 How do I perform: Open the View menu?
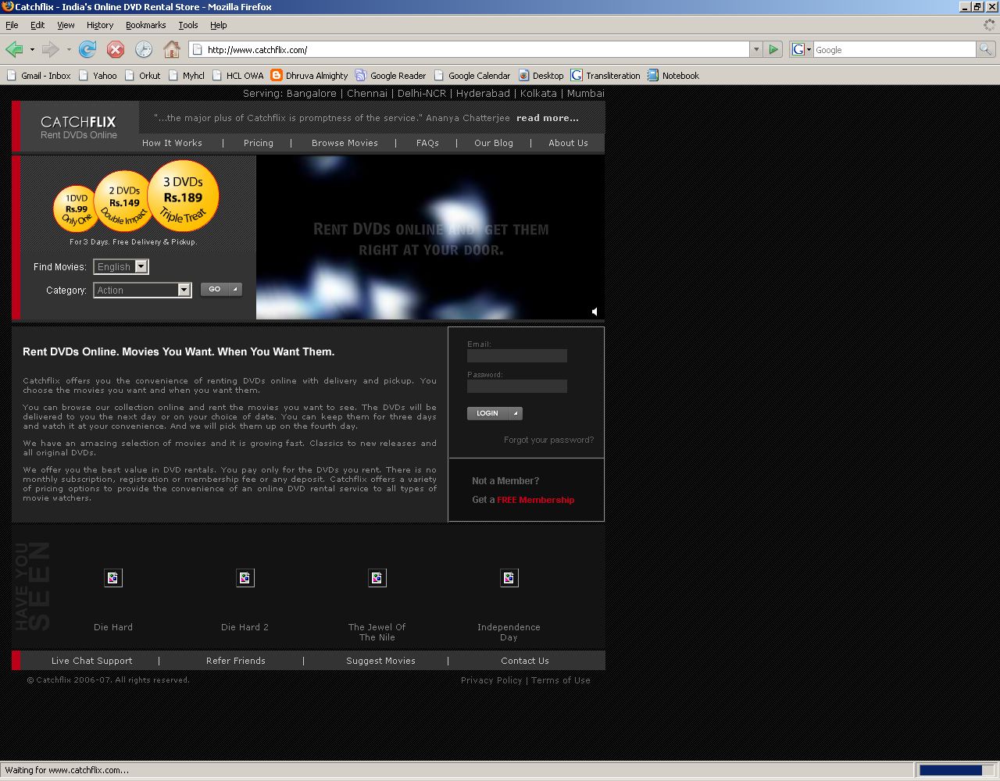(66, 25)
